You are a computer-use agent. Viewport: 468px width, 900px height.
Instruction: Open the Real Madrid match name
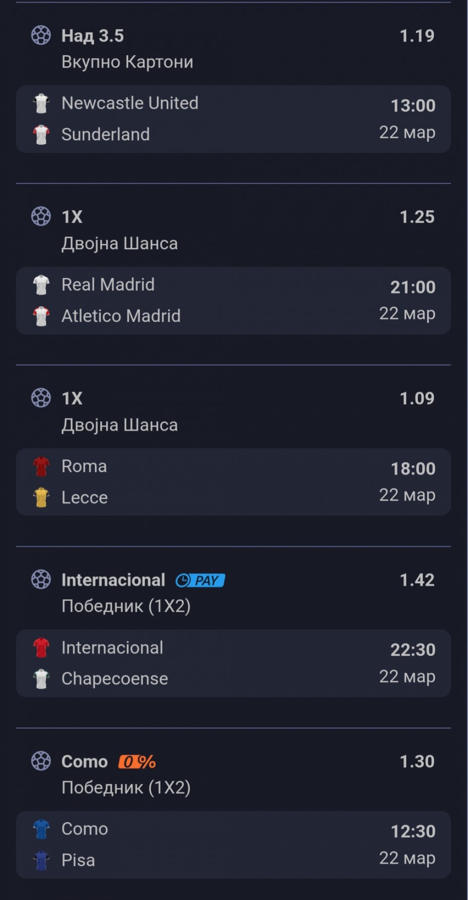[108, 285]
